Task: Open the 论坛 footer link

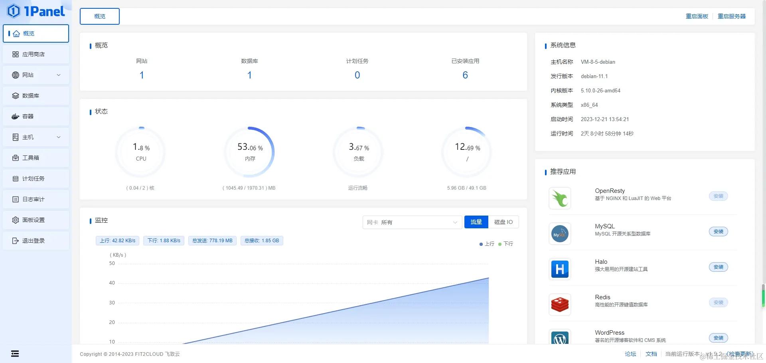Action: pos(630,354)
